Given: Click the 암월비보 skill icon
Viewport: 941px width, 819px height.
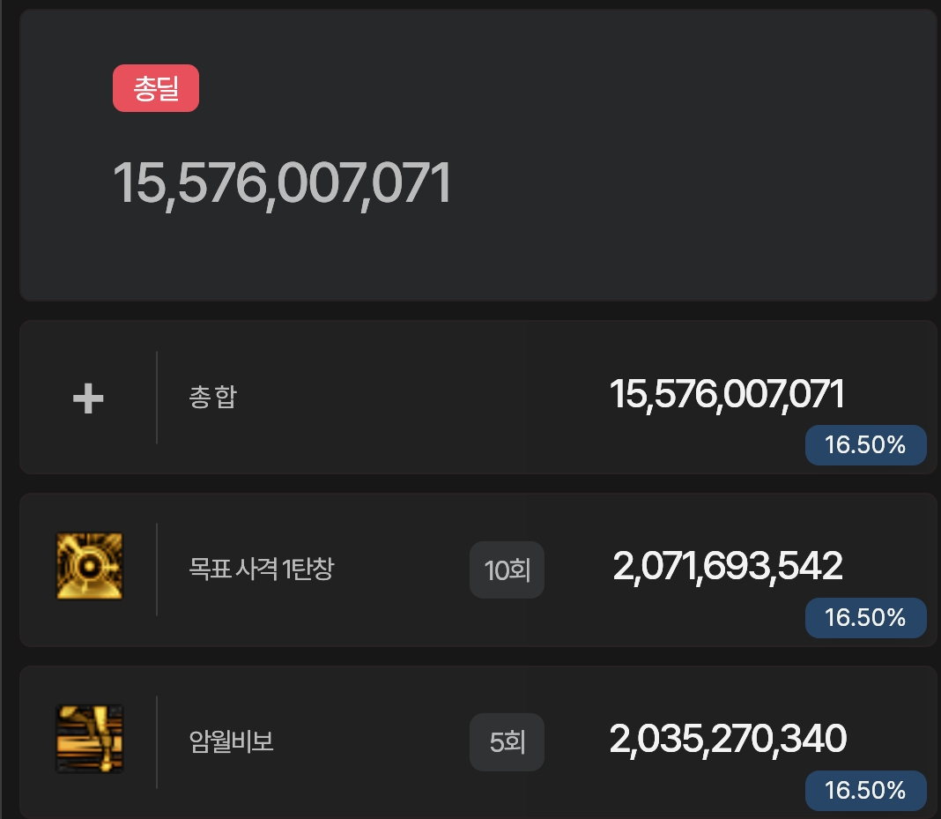Looking at the screenshot, I should point(89,739).
